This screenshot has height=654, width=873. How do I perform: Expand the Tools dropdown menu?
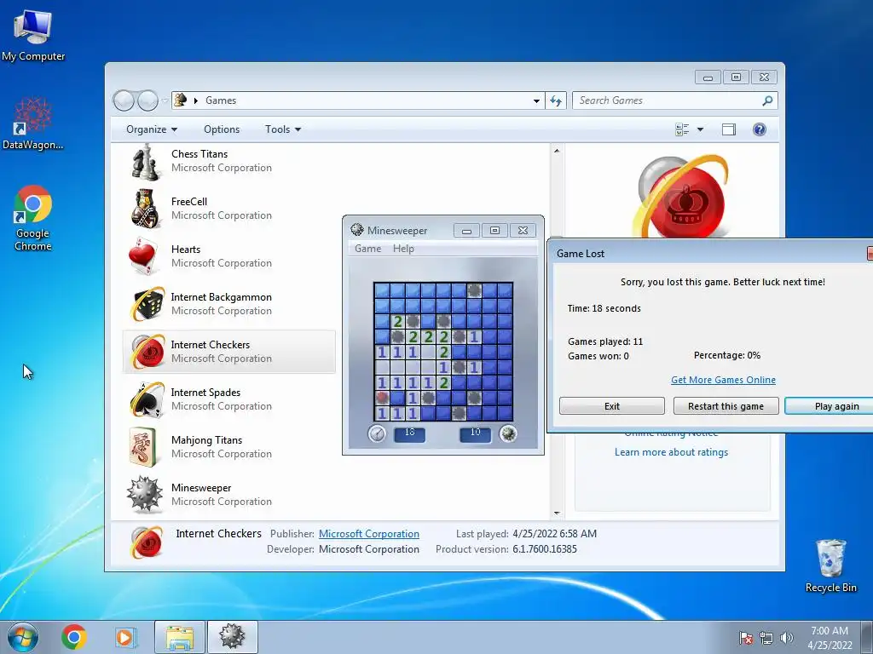[283, 129]
